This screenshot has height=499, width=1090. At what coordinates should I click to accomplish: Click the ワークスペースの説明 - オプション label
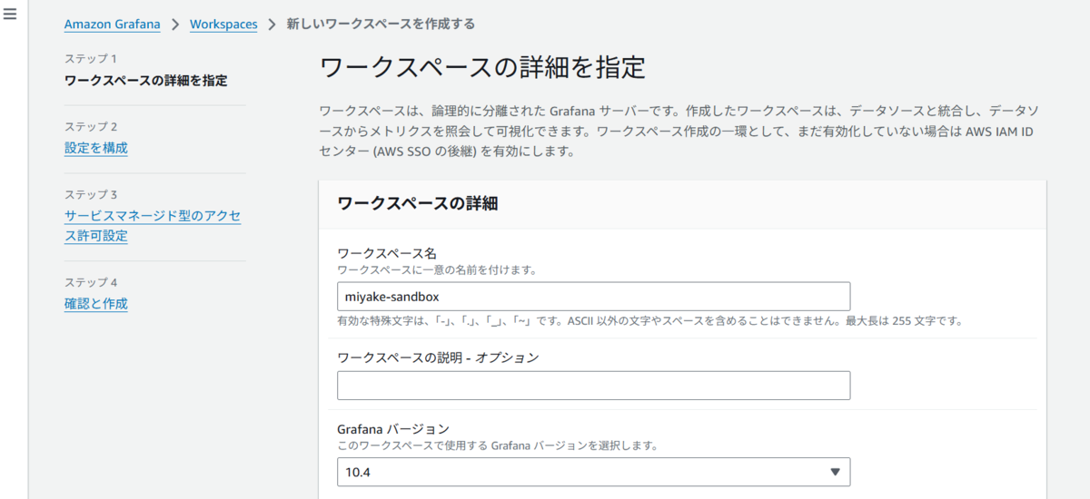pyautogui.click(x=438, y=357)
